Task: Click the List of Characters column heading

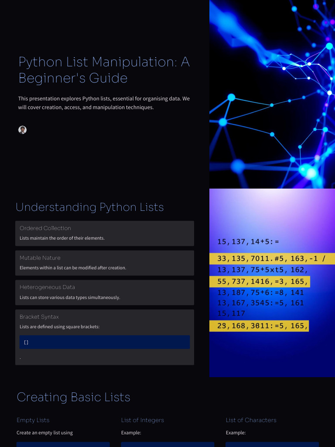Action: click(x=251, y=420)
